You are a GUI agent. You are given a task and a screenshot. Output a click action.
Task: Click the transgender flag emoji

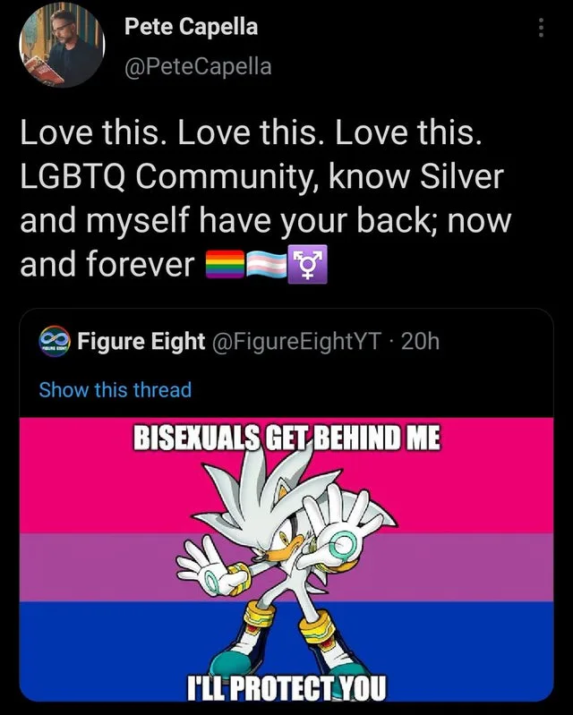tap(267, 265)
